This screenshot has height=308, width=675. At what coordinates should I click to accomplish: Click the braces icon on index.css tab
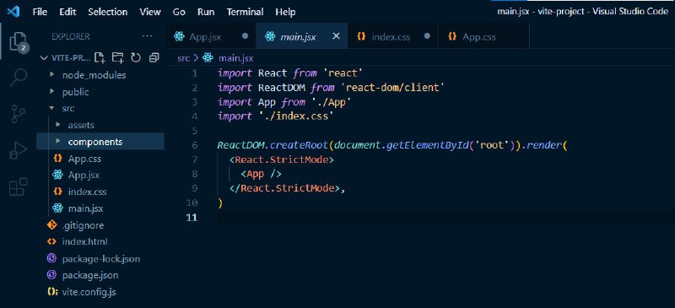point(361,36)
